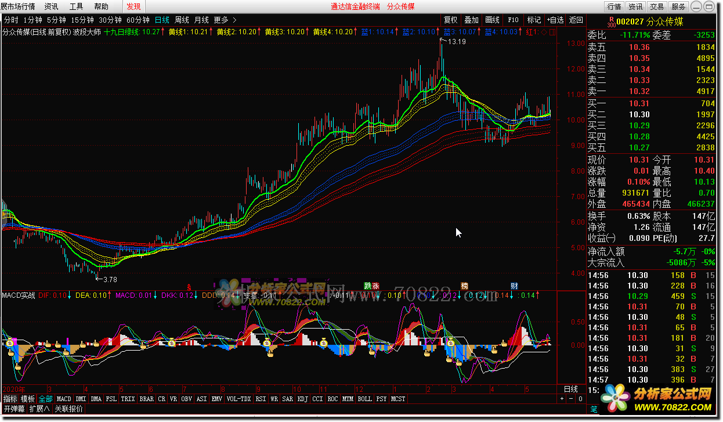The height and width of the screenshot is (422, 723).
Task: Click the 开弹幕 button
Action: click(13, 409)
